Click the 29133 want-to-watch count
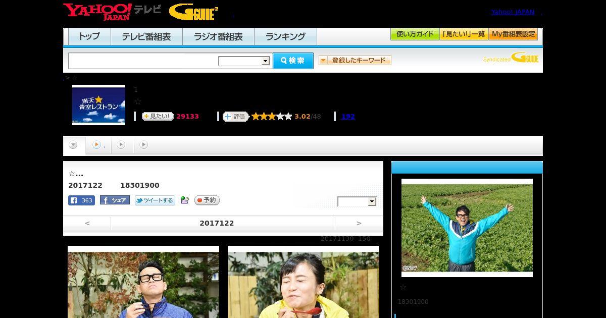 tap(187, 116)
